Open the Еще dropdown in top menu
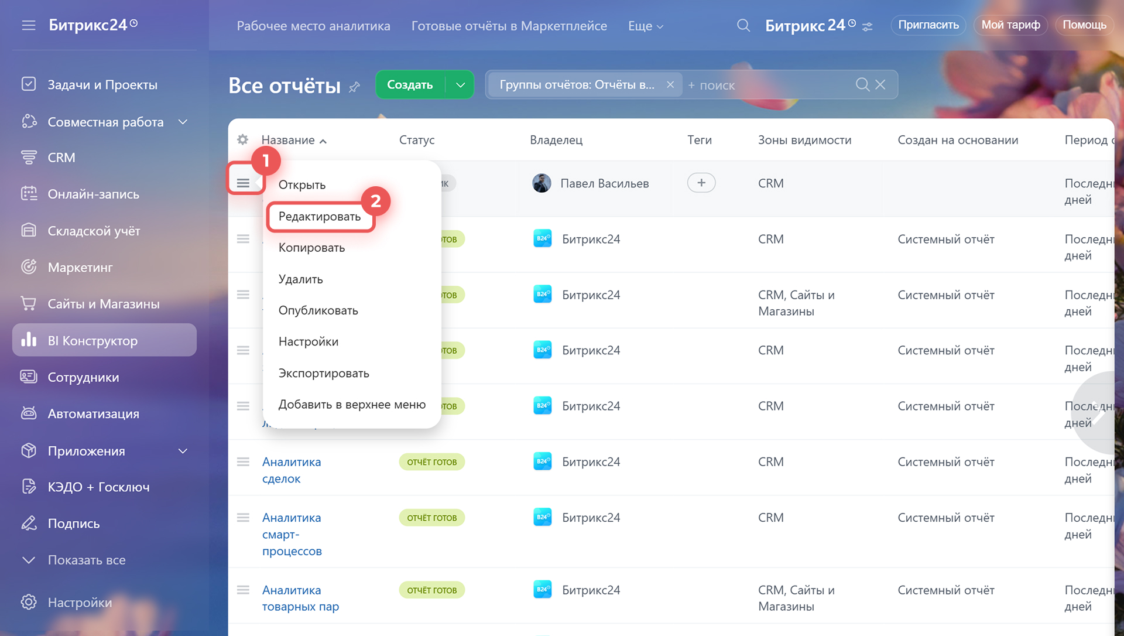The image size is (1124, 636). click(x=646, y=26)
